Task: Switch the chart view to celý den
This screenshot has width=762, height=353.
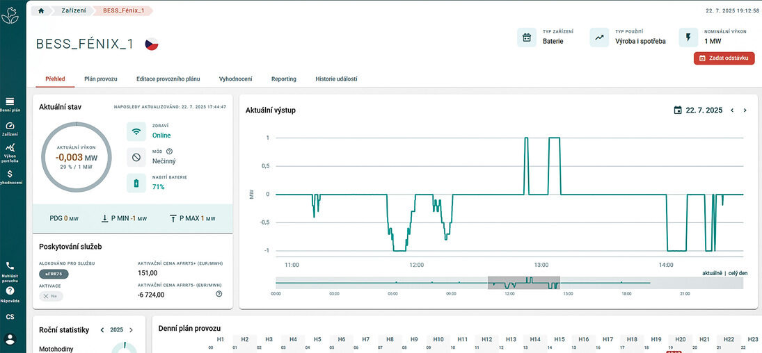Action: click(x=738, y=273)
